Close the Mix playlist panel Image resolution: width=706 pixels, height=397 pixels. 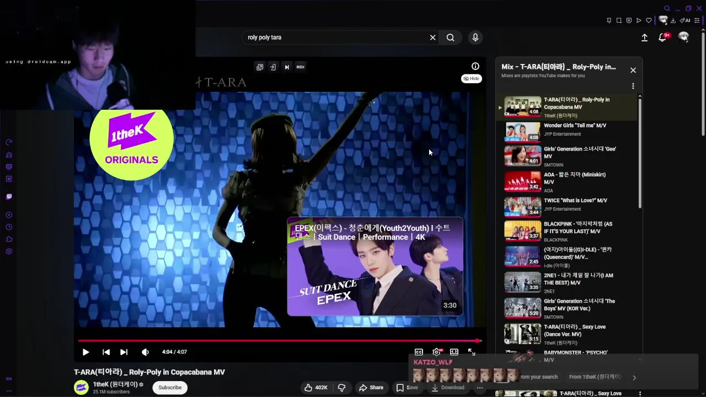click(x=633, y=70)
